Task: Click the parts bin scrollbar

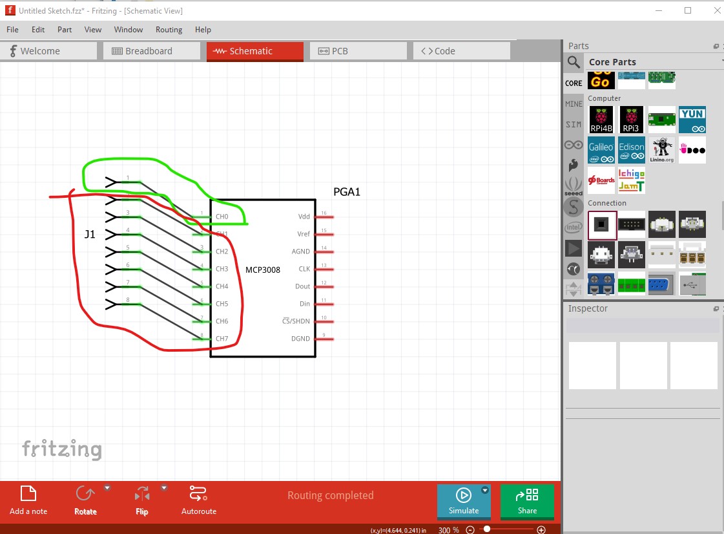Action: click(x=722, y=215)
